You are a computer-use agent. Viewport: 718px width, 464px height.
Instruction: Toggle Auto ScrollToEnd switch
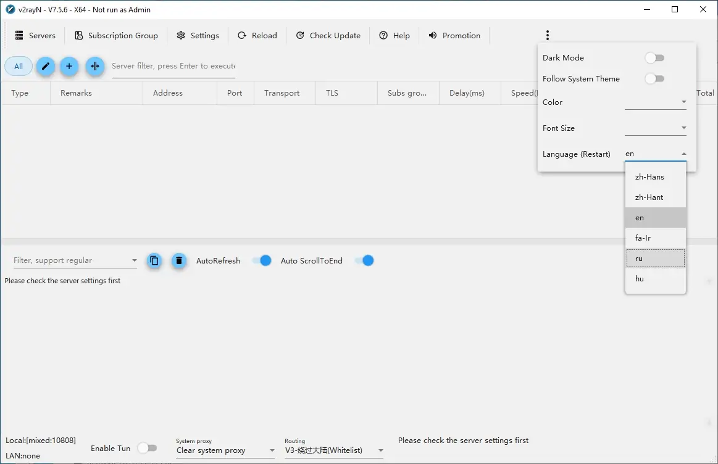(364, 261)
